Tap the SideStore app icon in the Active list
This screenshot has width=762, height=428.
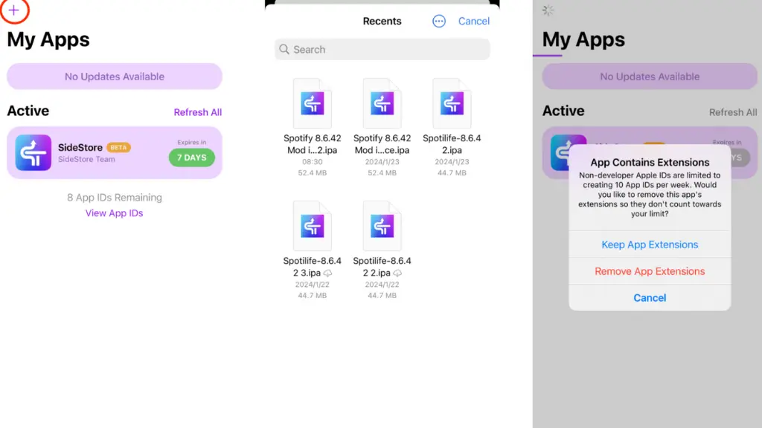click(x=32, y=152)
